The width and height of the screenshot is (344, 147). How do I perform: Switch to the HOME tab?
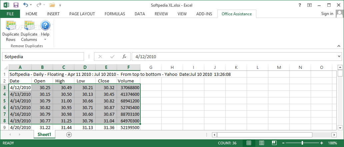coord(31,14)
